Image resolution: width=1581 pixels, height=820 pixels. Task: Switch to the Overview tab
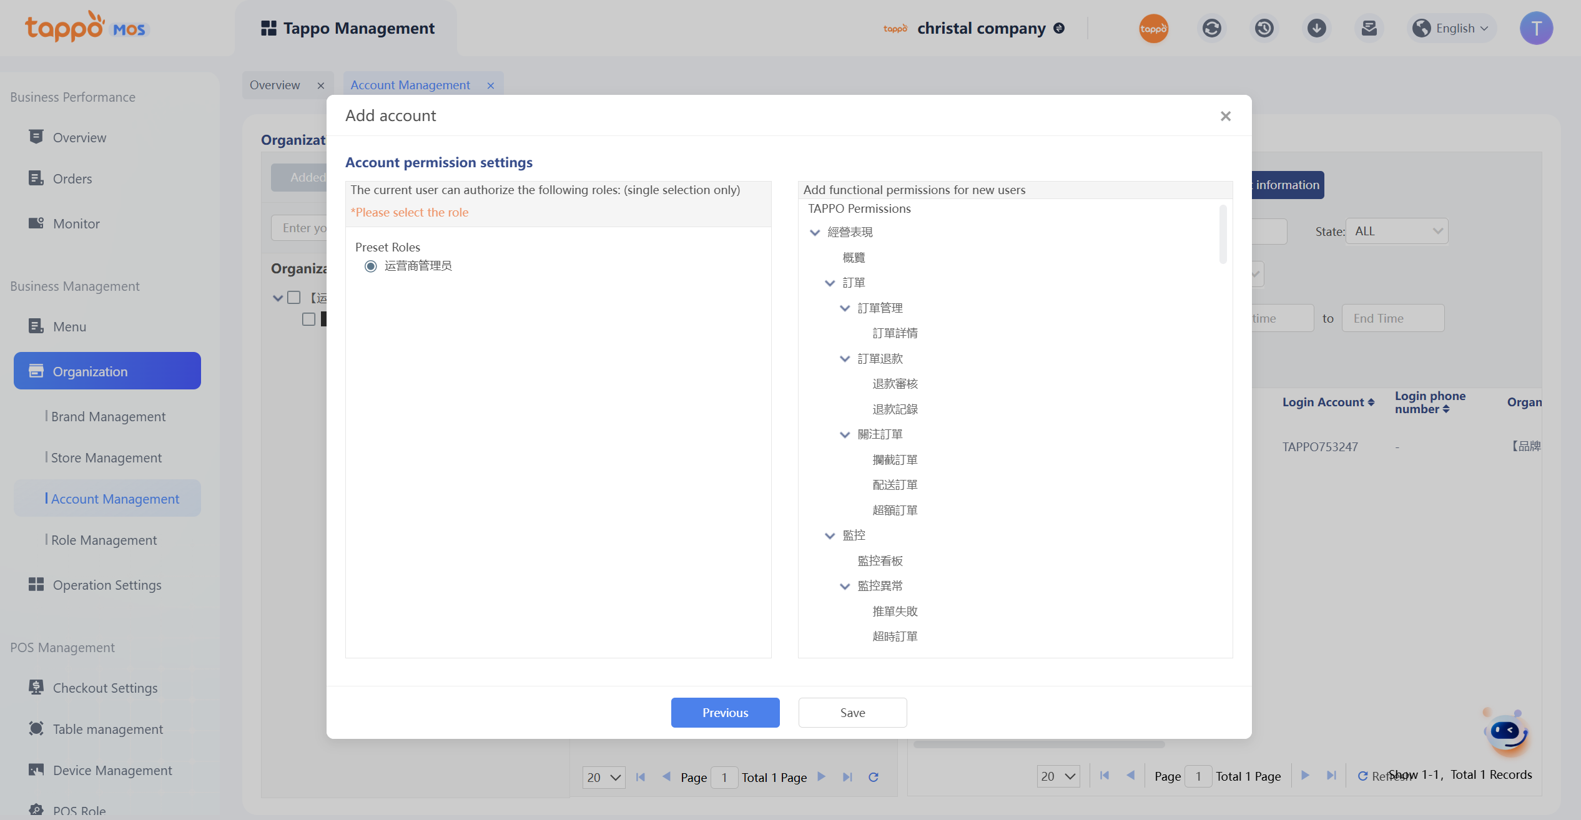pos(275,85)
